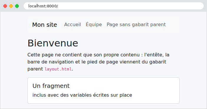Focus the localhost:8000 address bar

[114, 6]
